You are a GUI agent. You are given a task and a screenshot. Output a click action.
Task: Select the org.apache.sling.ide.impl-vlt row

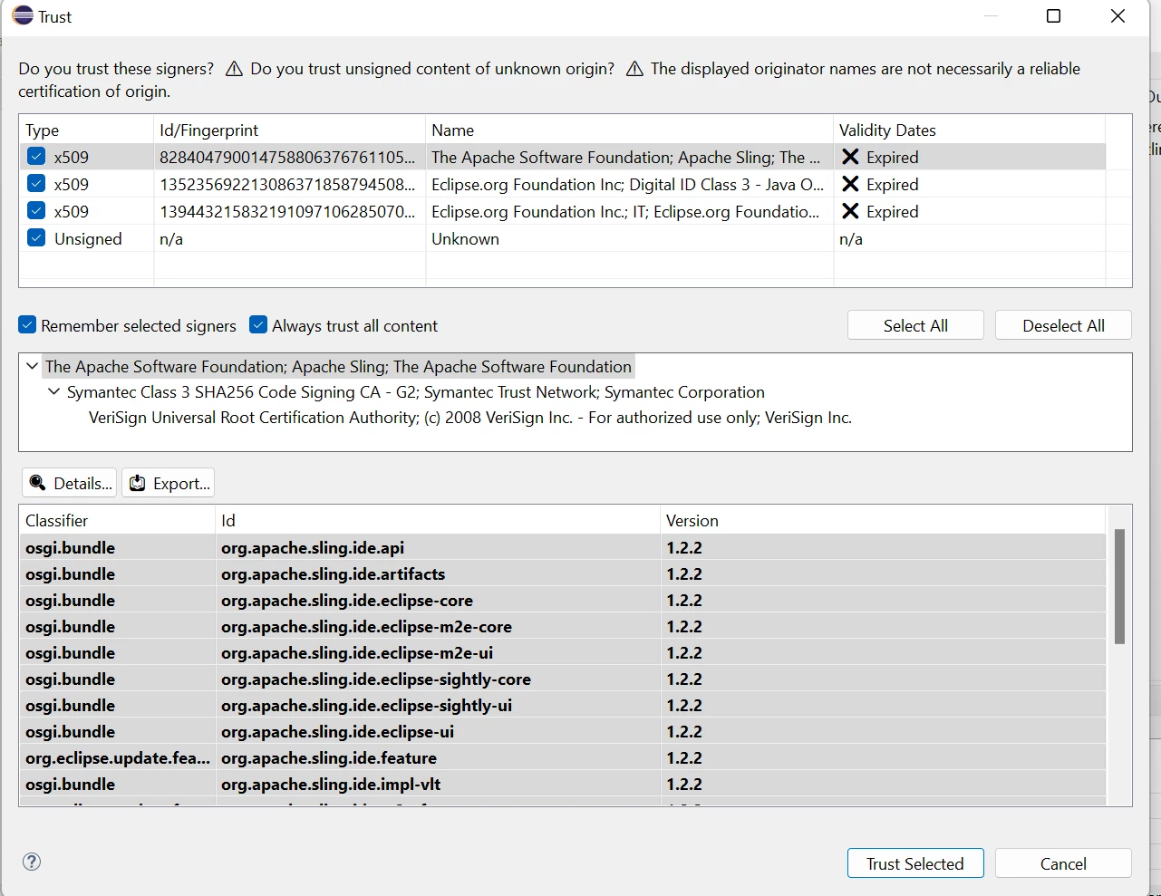(563, 784)
